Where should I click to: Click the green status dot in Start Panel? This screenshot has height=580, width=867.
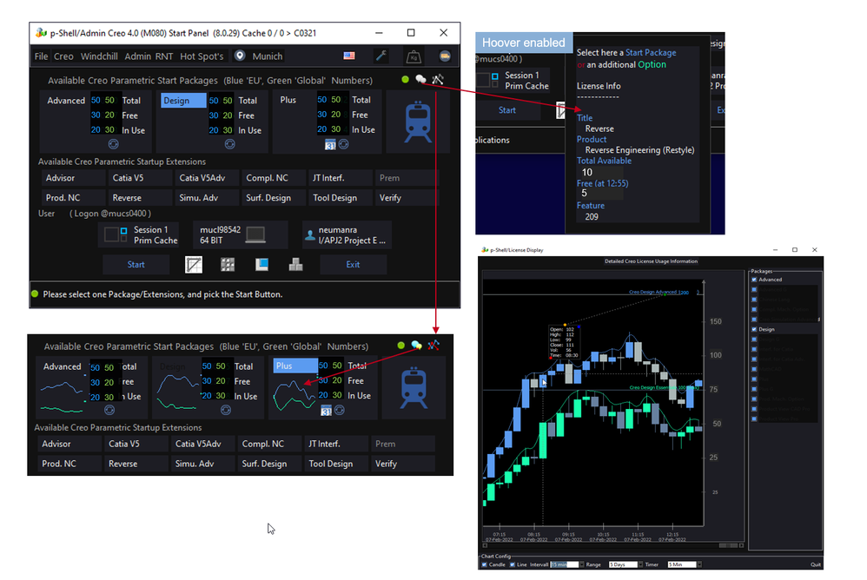click(x=406, y=80)
